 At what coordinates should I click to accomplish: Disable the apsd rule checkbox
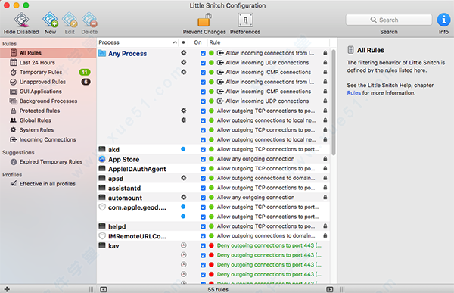click(203, 178)
